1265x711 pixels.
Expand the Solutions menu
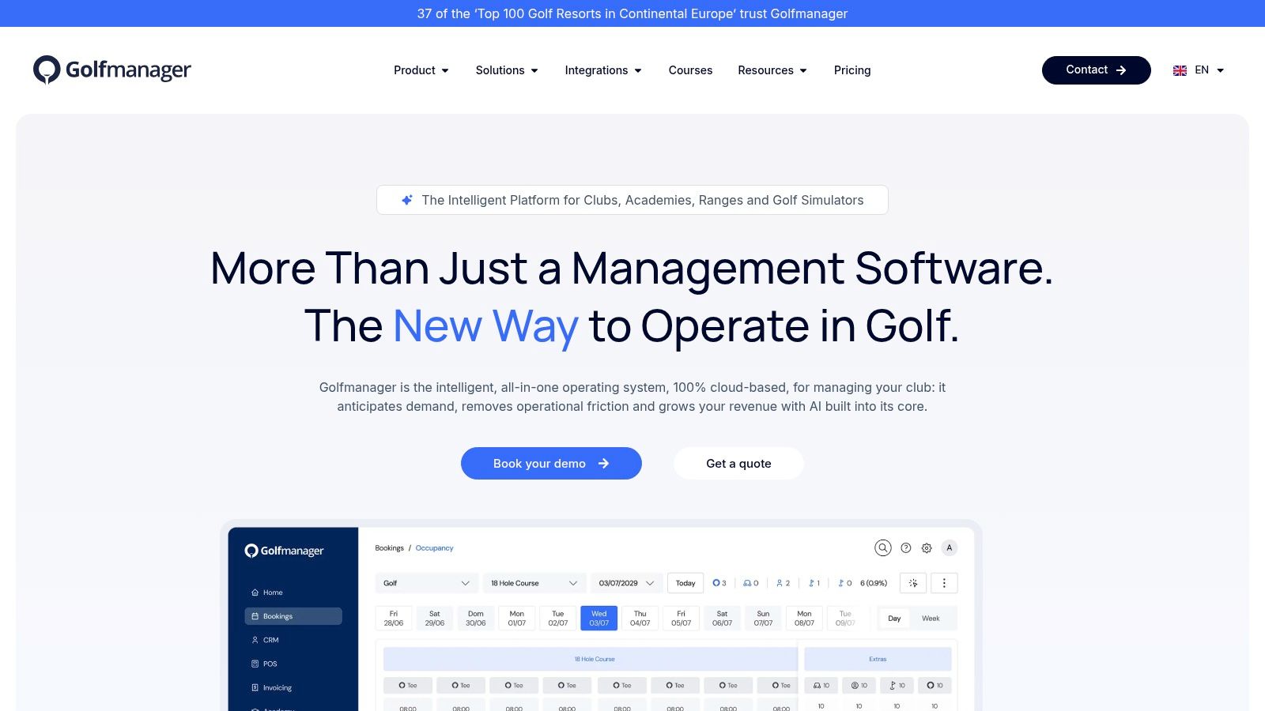click(x=507, y=70)
